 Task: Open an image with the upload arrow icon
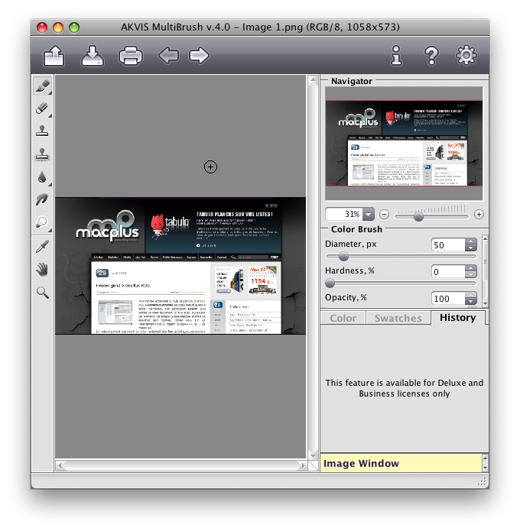pyautogui.click(x=54, y=55)
